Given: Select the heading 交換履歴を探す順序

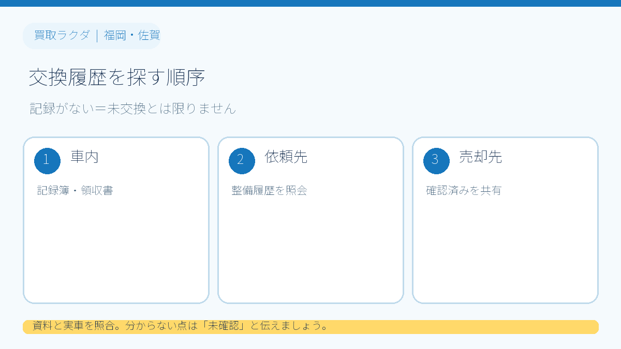Looking at the screenshot, I should click(117, 78).
